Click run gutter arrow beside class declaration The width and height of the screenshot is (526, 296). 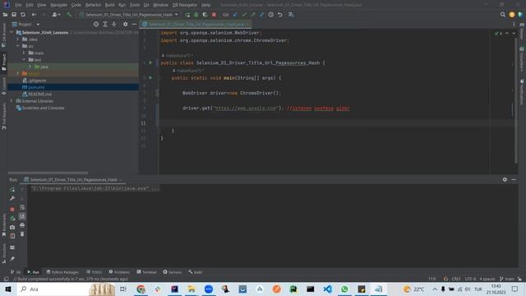[x=150, y=62]
